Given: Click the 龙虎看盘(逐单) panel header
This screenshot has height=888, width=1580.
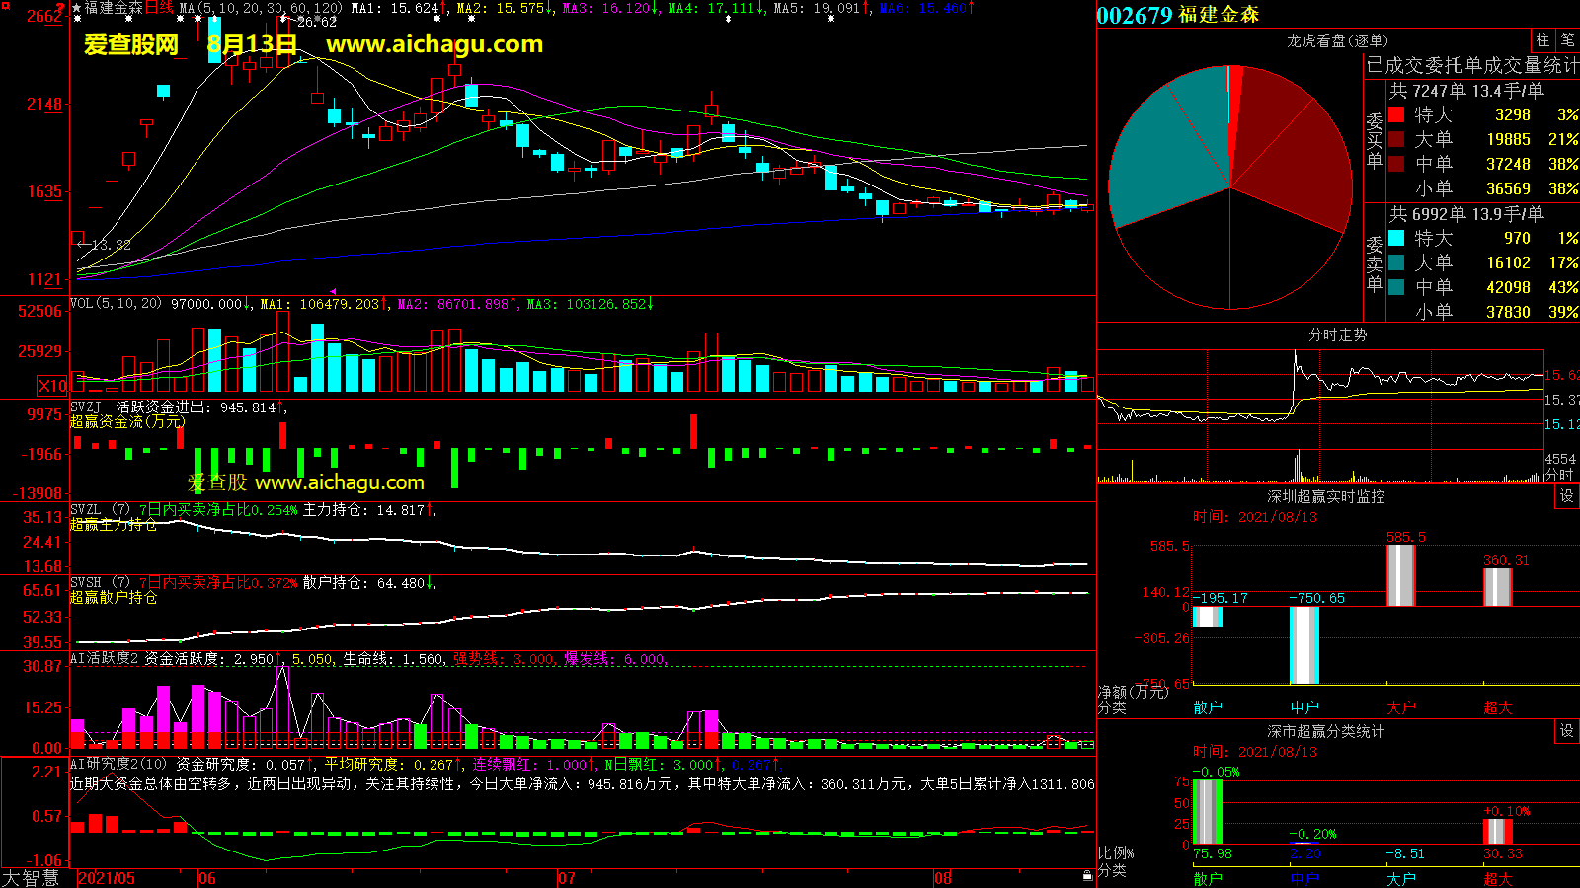Looking at the screenshot, I should 1337,40.
